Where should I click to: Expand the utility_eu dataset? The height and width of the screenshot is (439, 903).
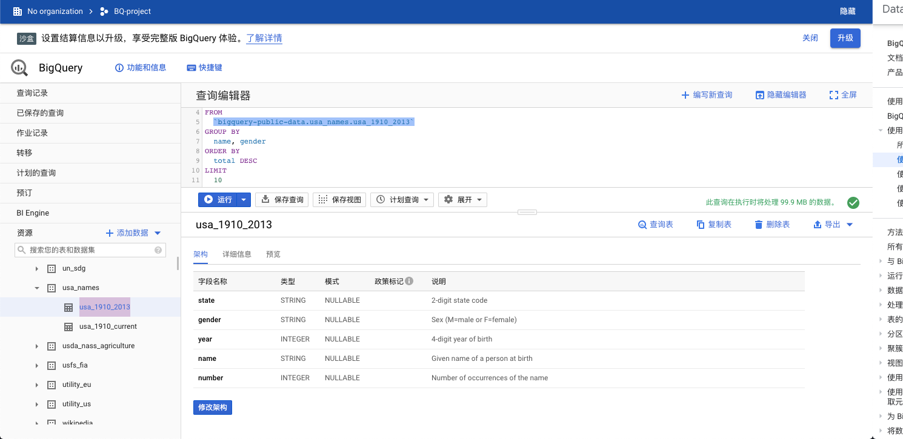coord(36,385)
